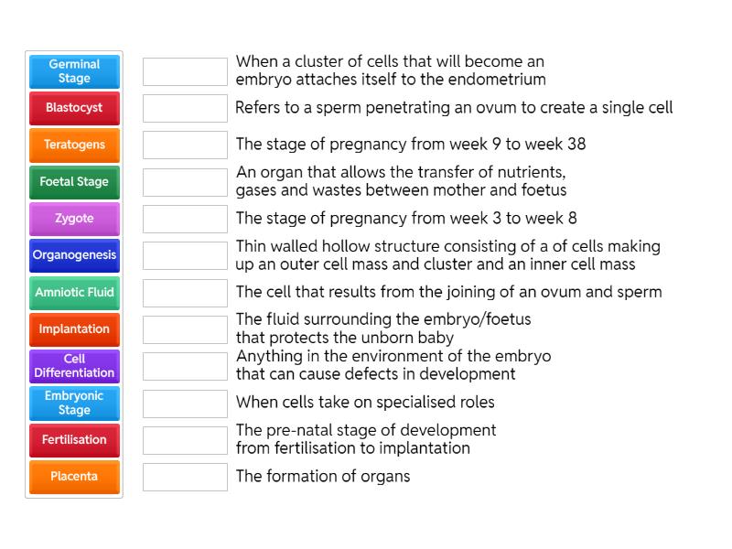The image size is (732, 549).
Task: Click the orange Teratogens tile
Action: click(74, 145)
